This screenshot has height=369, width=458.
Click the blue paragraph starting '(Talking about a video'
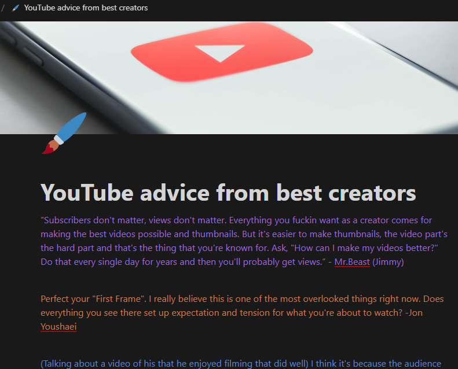[x=241, y=363]
